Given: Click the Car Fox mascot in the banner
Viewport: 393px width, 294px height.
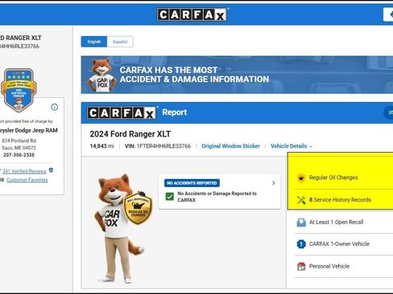Looking at the screenshot, I should click(101, 76).
